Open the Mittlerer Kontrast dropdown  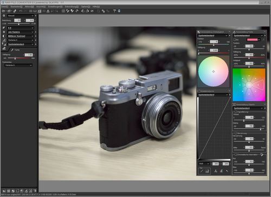pyautogui.click(x=21, y=36)
